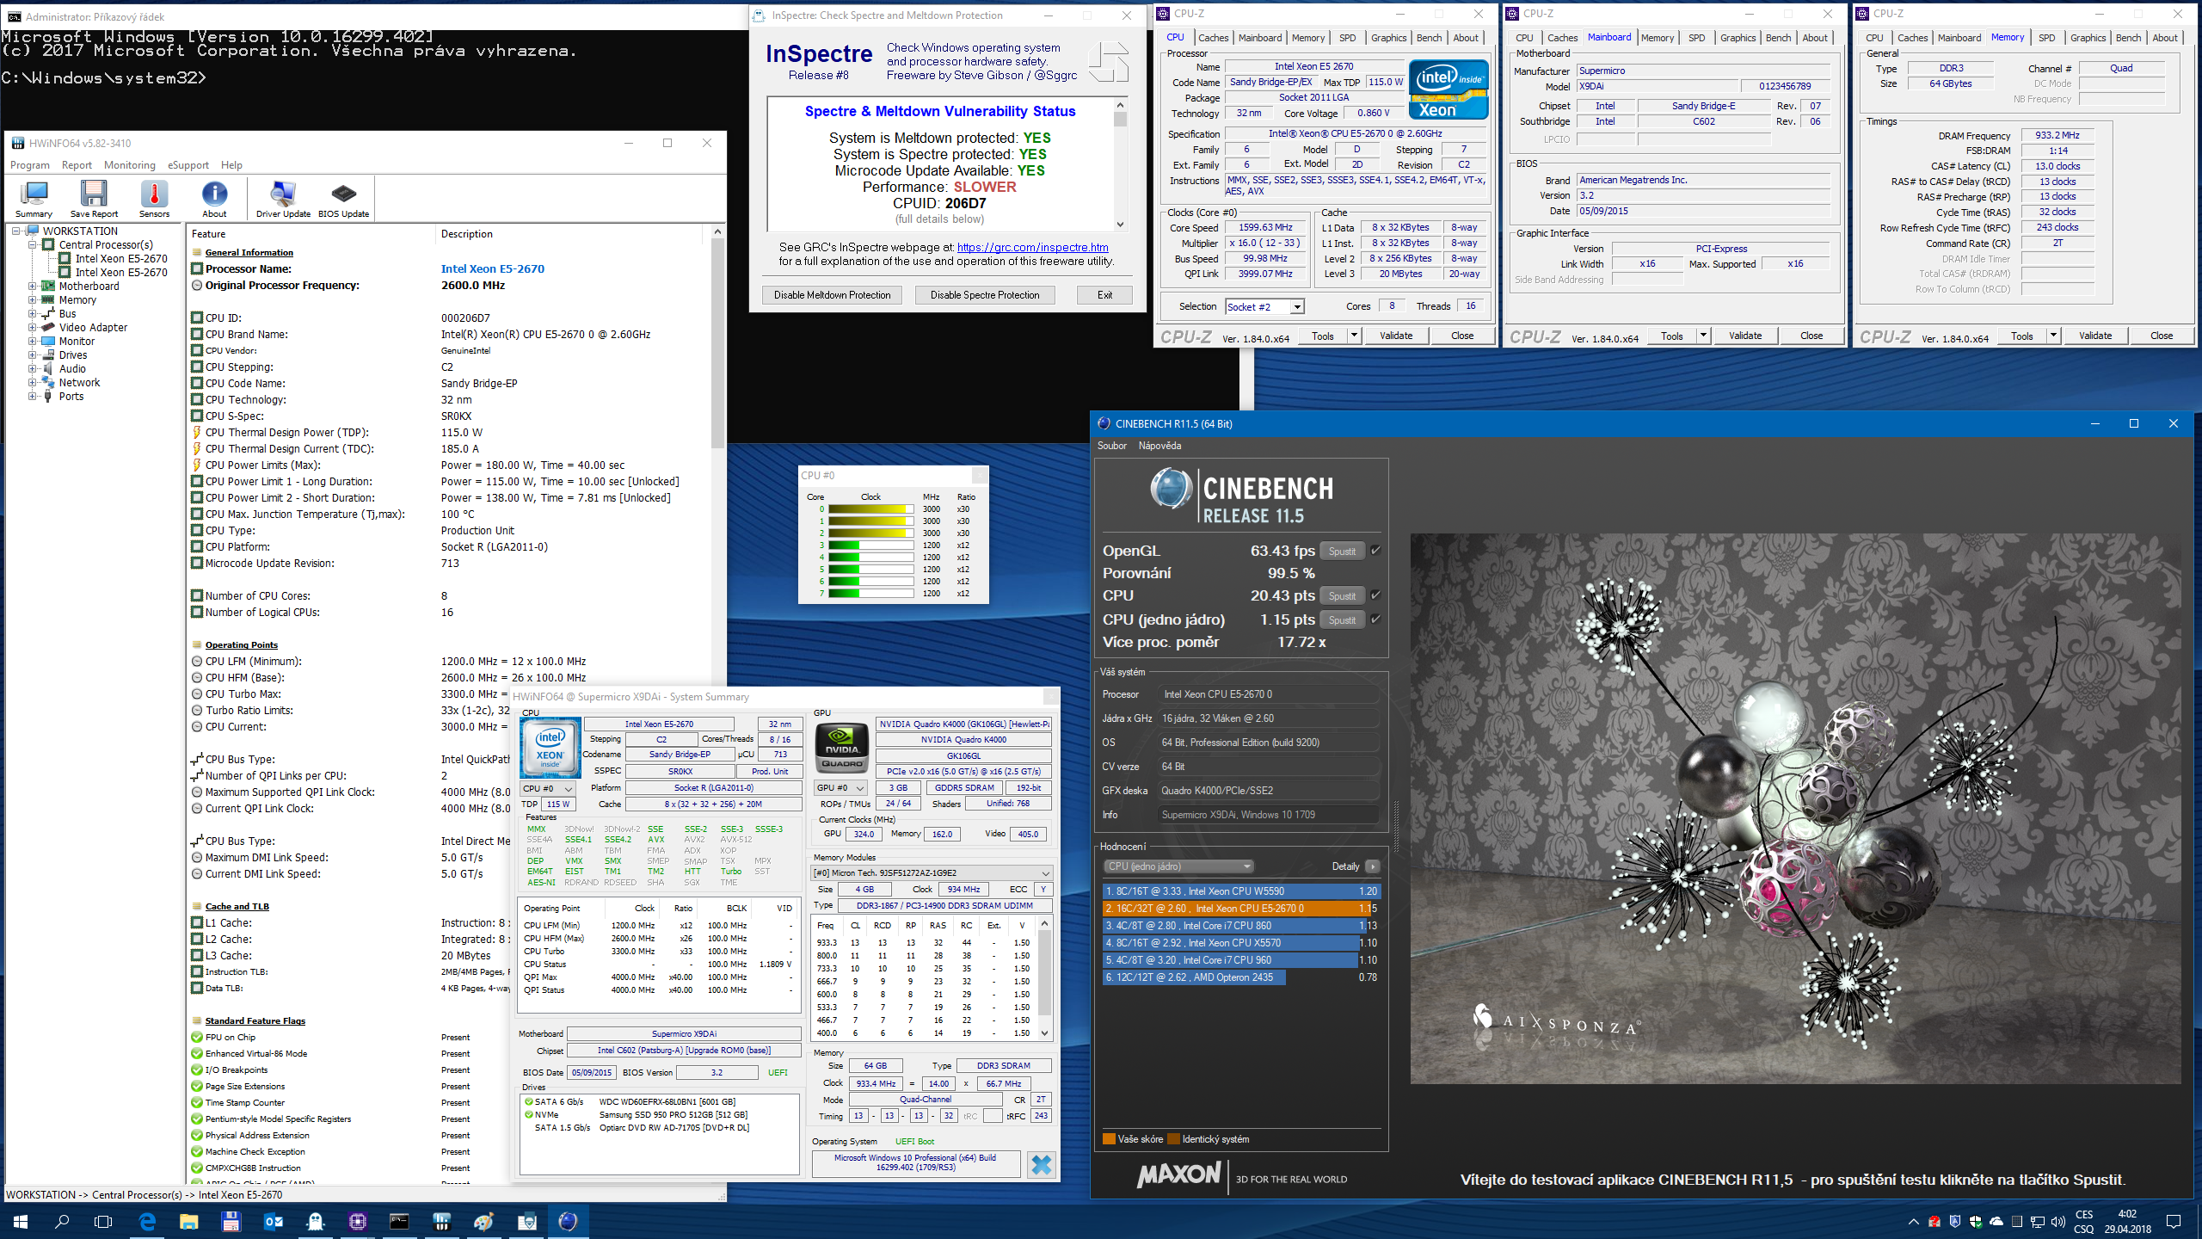
Task: Select the Network icon in HWiNFO tree
Action: click(48, 383)
